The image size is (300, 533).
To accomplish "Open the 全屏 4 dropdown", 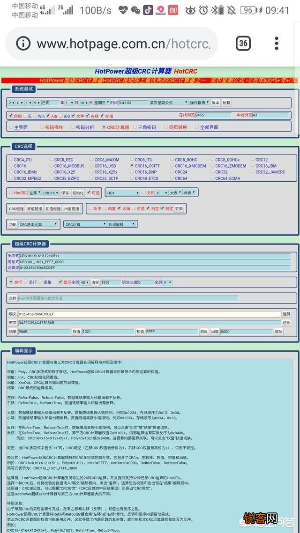I will pos(168,282).
